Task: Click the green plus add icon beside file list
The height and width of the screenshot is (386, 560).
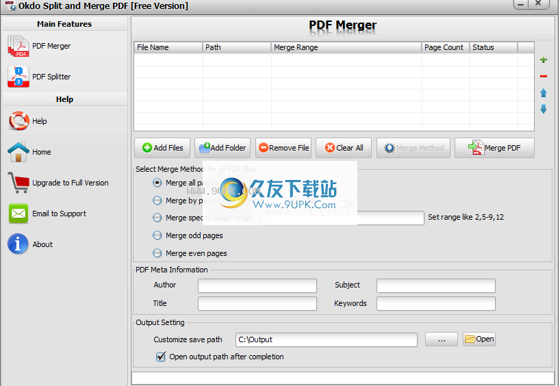Action: click(544, 60)
